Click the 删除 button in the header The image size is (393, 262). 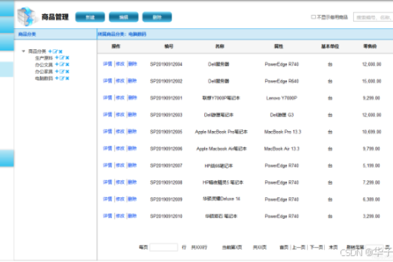(x=157, y=17)
